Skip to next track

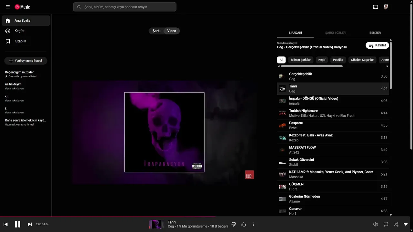(x=30, y=224)
